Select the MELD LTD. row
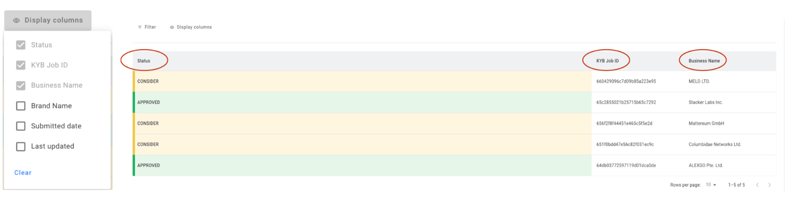785x203 pixels. (454, 82)
